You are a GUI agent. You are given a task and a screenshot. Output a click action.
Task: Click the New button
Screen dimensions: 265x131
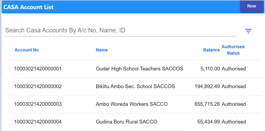[252, 6]
